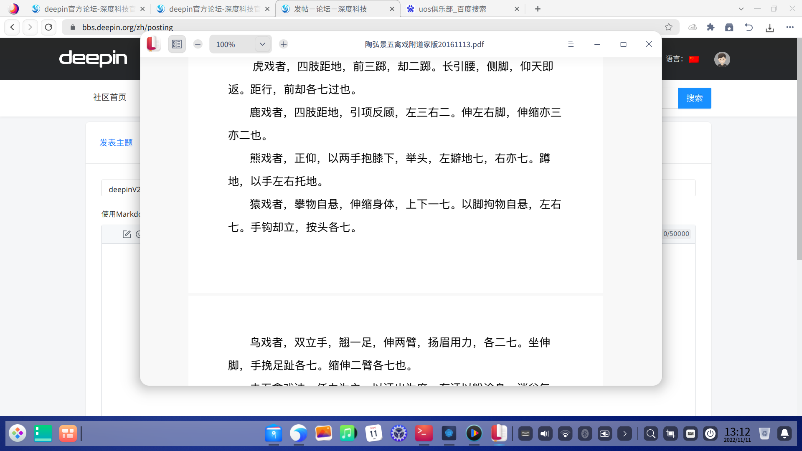The height and width of the screenshot is (451, 802).
Task: Open browser downloads icon
Action: click(770, 28)
